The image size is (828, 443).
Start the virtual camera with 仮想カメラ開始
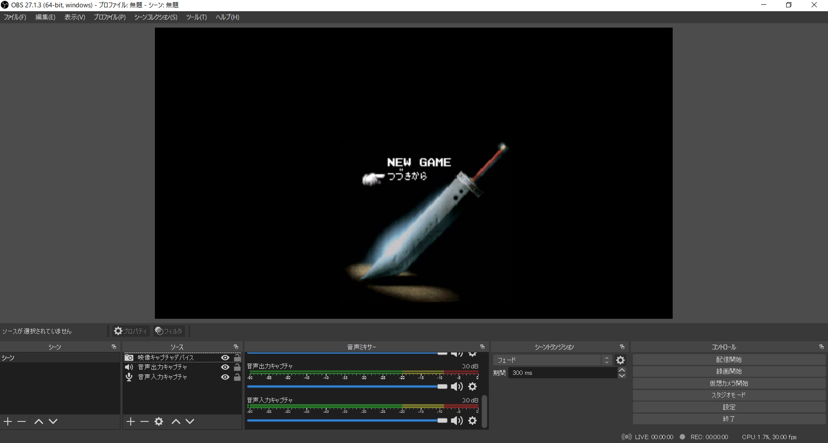729,383
